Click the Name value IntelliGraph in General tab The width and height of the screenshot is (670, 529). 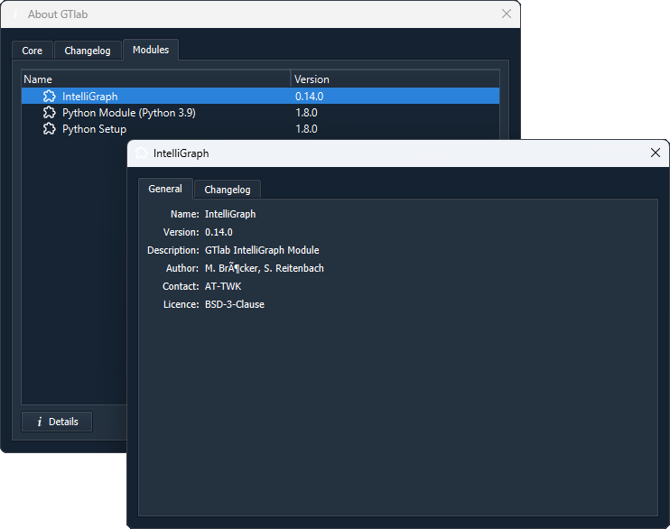tap(230, 214)
